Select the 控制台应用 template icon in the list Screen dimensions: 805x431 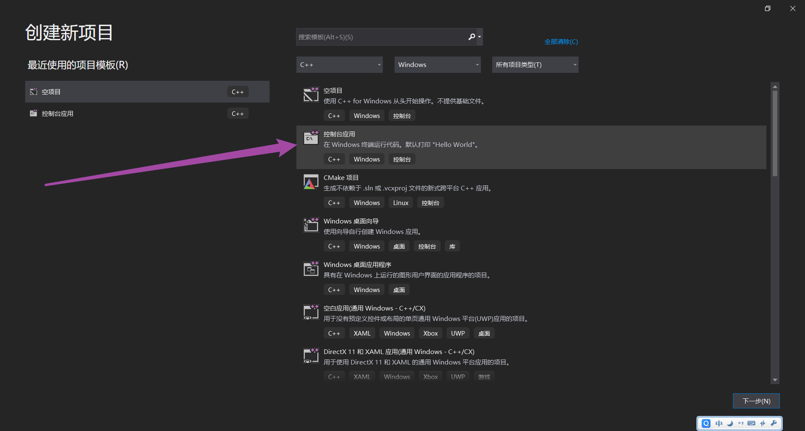point(311,138)
